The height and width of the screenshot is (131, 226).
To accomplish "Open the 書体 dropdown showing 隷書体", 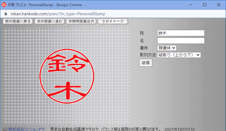I will (x=167, y=48).
